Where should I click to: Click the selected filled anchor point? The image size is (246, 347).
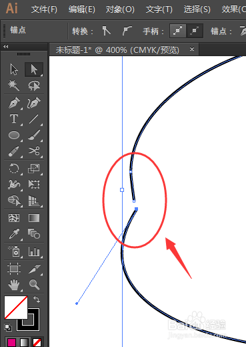(137, 209)
